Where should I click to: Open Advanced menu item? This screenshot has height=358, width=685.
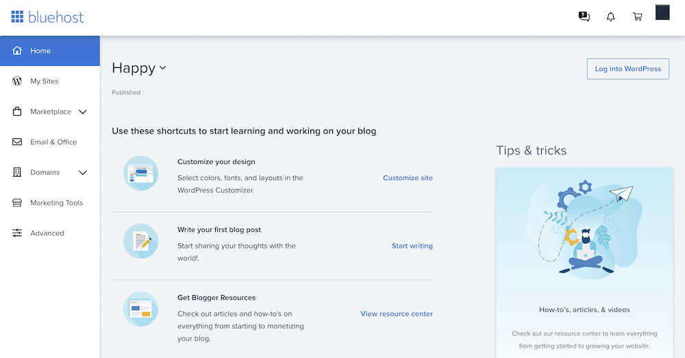(x=50, y=233)
